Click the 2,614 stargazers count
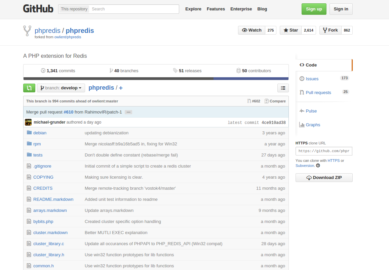 click(309, 30)
